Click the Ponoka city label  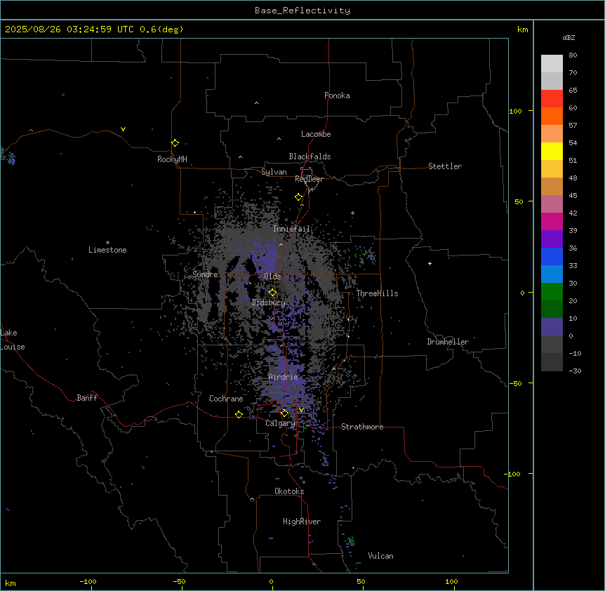pos(337,95)
